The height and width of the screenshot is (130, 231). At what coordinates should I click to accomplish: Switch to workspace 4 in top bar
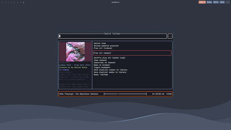[x=12, y=3]
